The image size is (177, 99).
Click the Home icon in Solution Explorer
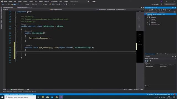tap(150, 10)
